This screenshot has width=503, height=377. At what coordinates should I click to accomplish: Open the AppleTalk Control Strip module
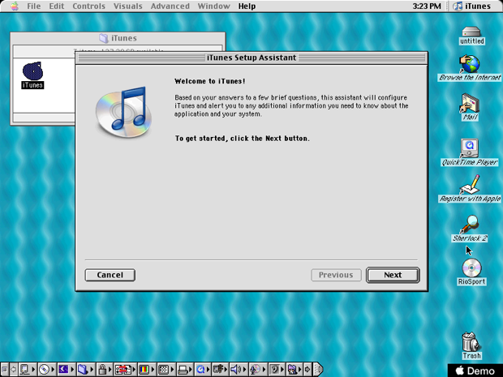(28, 370)
